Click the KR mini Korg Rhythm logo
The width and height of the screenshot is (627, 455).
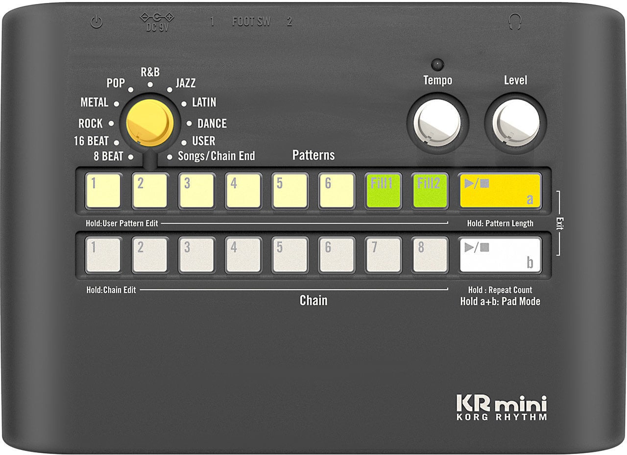[501, 408]
